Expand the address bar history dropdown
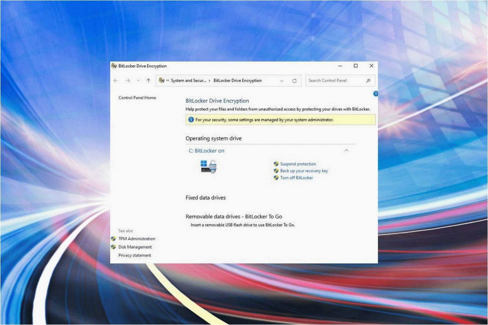The width and height of the screenshot is (488, 325). click(281, 81)
